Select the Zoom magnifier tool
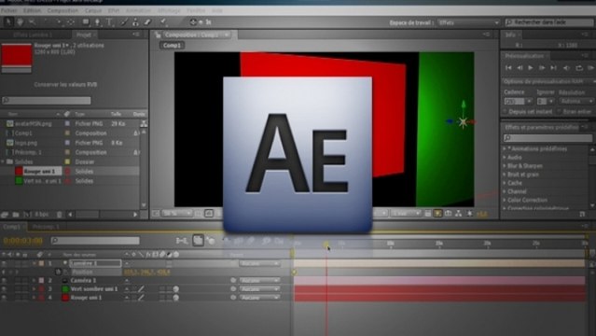Viewport: 596px width, 336px height. pos(33,22)
